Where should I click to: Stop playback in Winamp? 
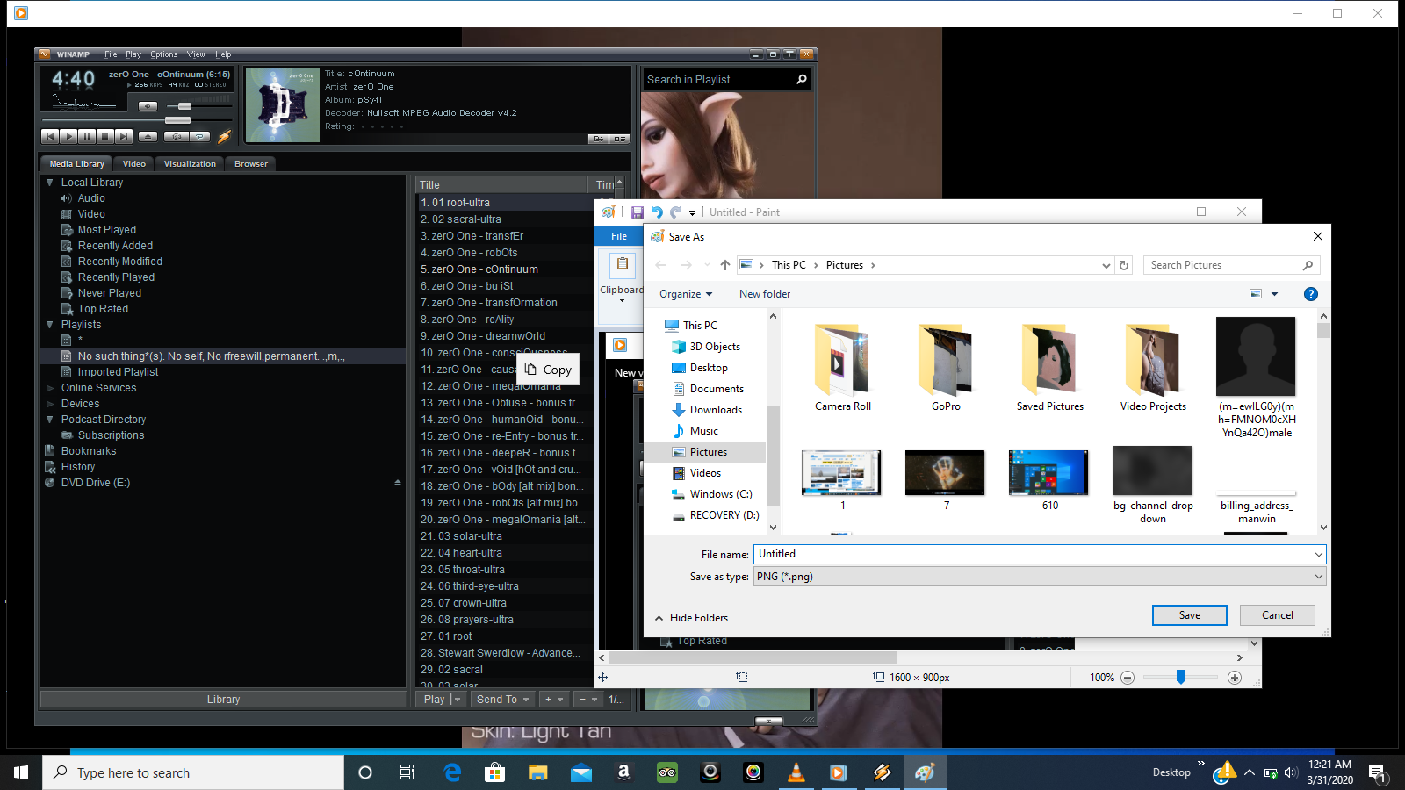click(105, 136)
